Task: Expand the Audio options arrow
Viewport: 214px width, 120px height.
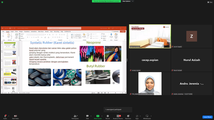Action: click(x=9, y=116)
